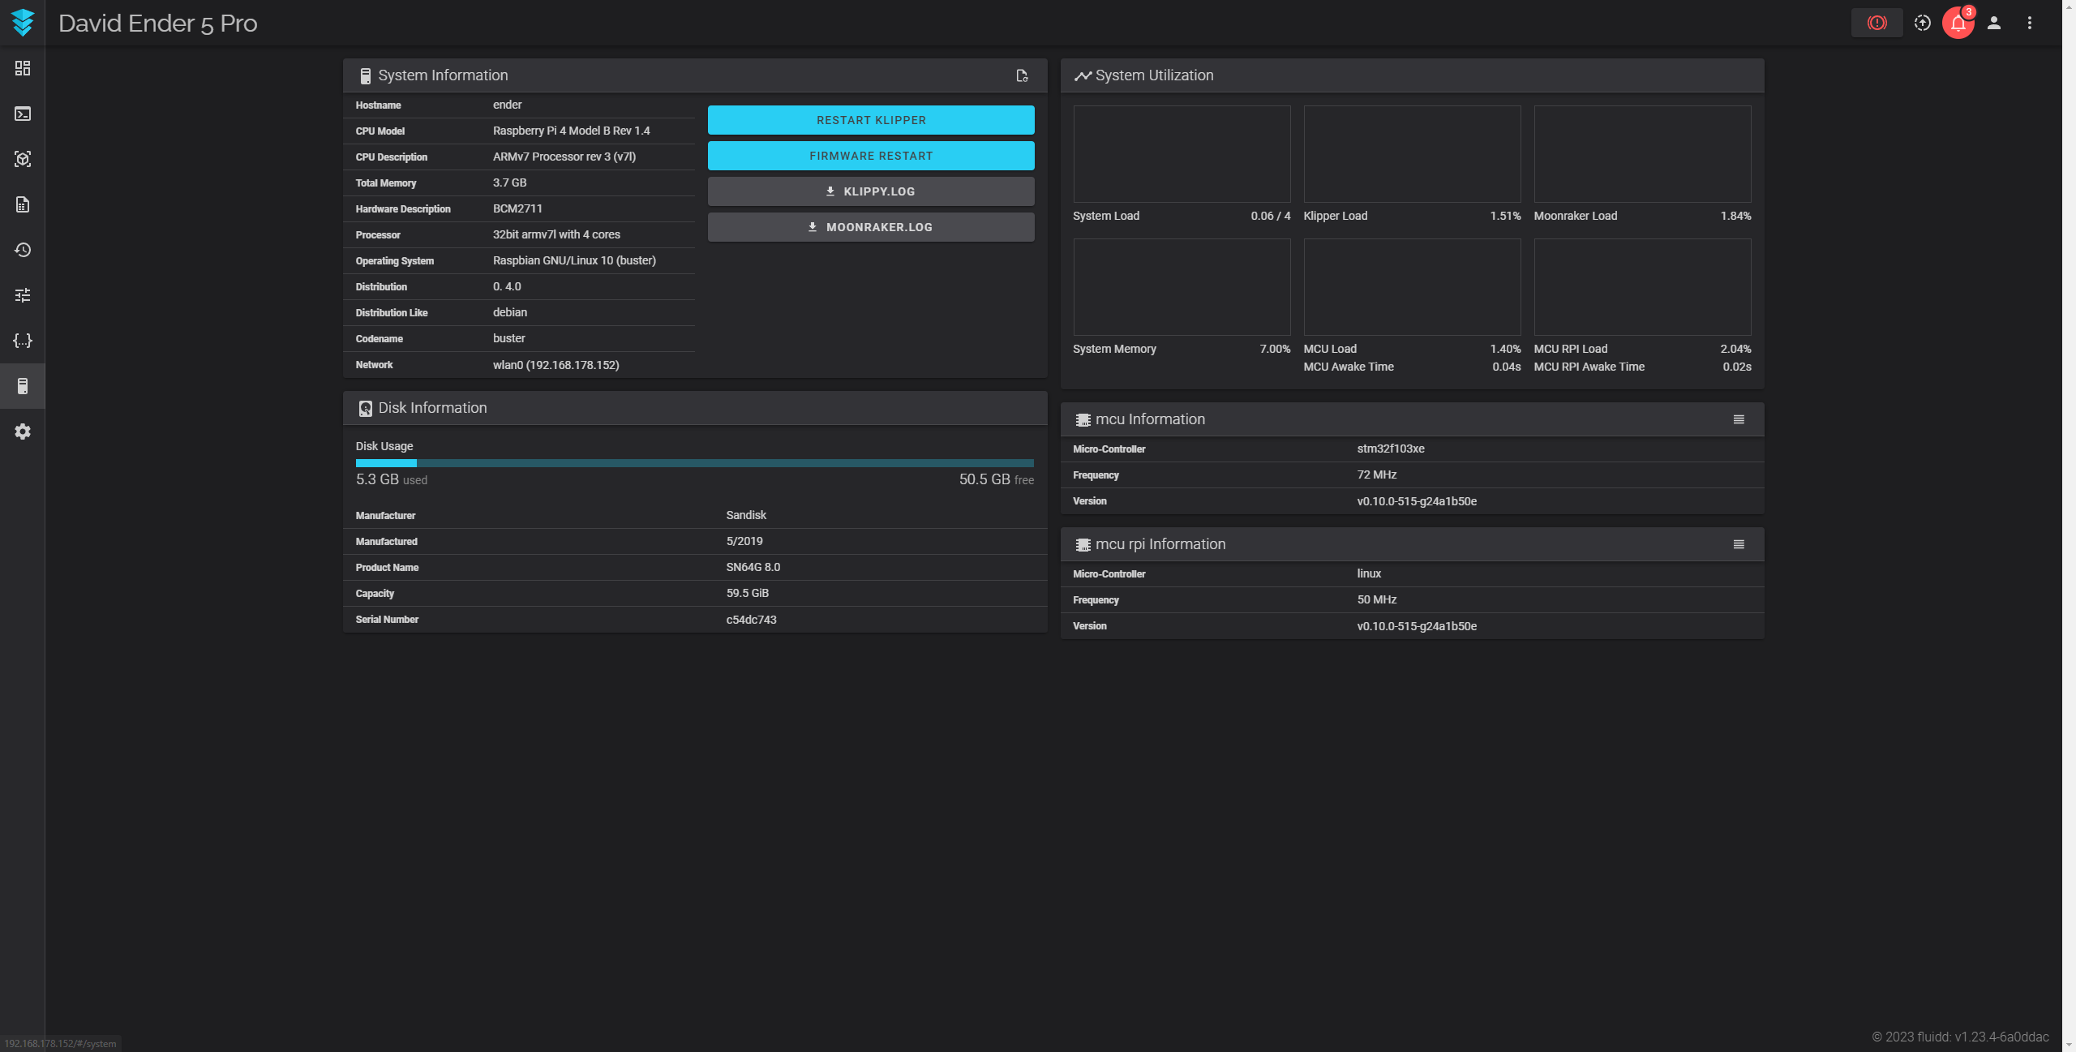Open the Settings gear sidebar icon
The height and width of the screenshot is (1052, 2076).
pyautogui.click(x=23, y=432)
